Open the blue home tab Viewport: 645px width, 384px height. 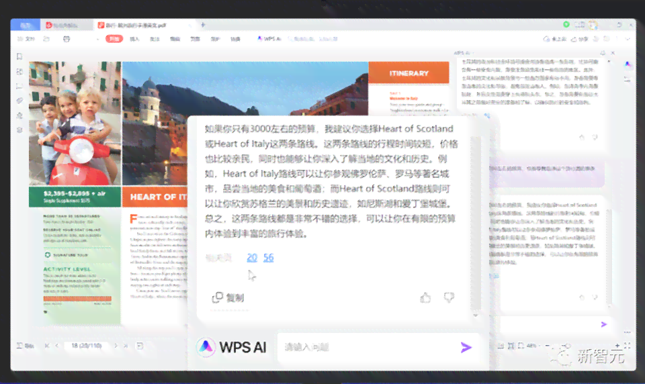click(x=26, y=25)
